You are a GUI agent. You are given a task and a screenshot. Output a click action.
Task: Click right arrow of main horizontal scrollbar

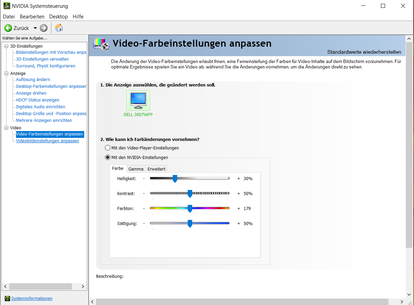(x=402, y=302)
